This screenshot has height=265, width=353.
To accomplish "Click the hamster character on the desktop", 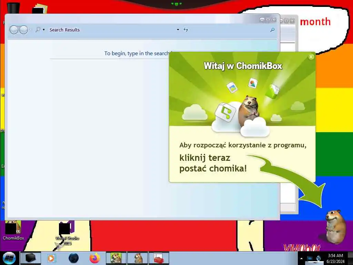I will pyautogui.click(x=335, y=227).
